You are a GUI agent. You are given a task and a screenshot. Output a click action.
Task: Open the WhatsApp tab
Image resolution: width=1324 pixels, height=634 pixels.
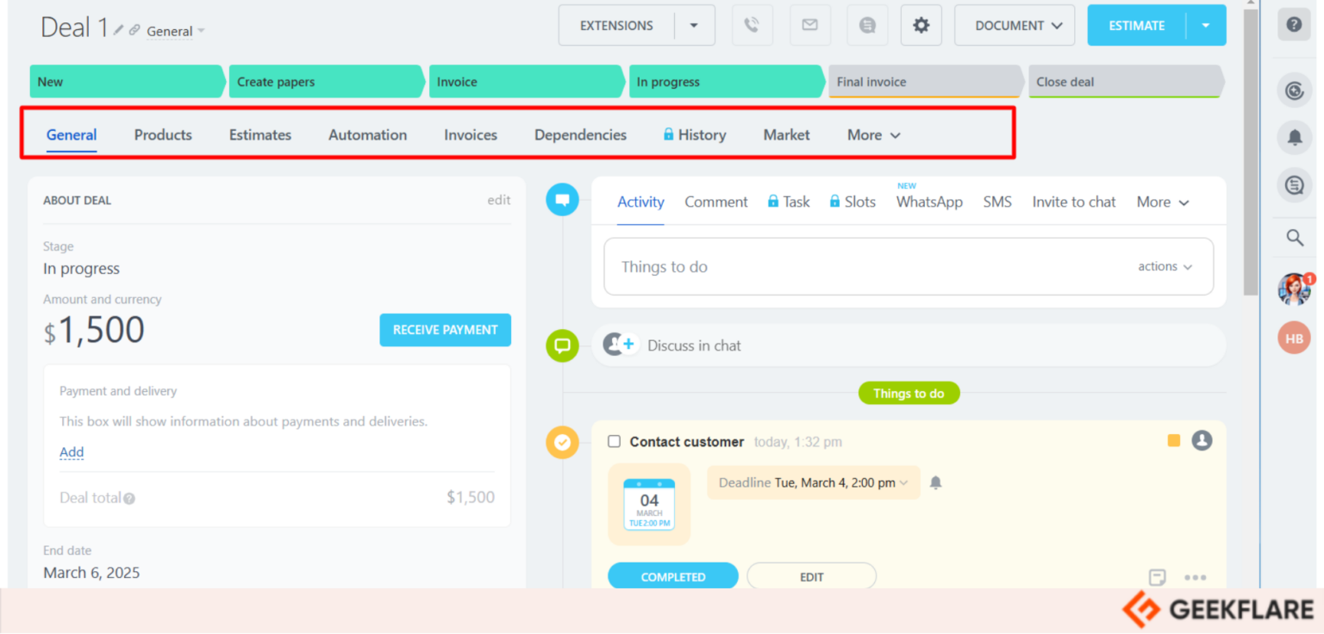(x=929, y=202)
